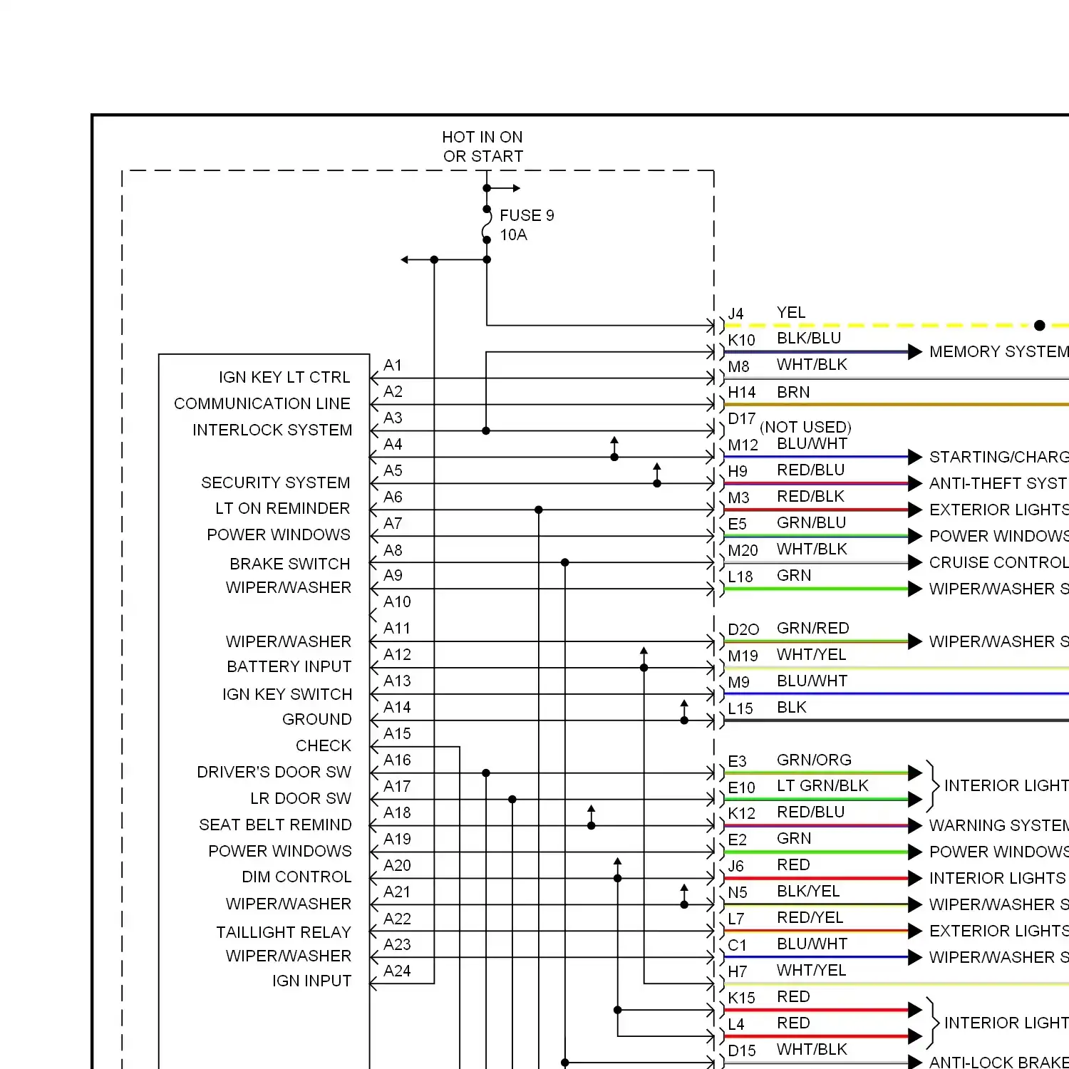1069x1069 pixels.
Task: Click the LT ON REMINDER label
Action: [283, 508]
